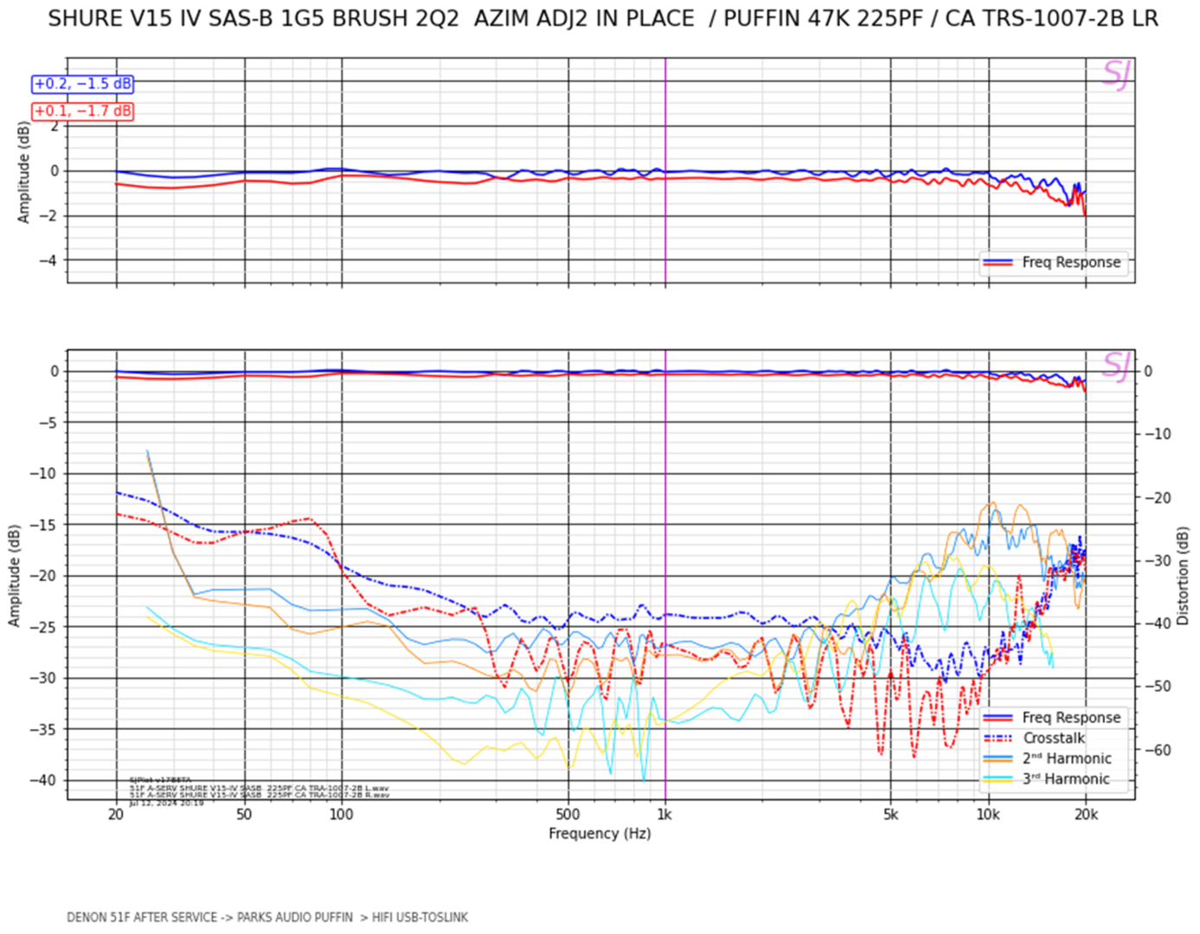Click the "−60" distortion tick label

point(1158,750)
